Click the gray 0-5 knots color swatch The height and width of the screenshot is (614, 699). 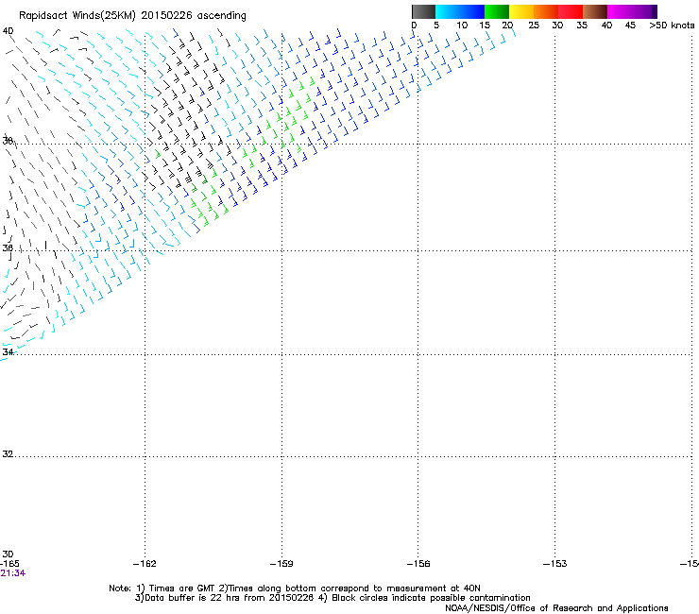423,11
